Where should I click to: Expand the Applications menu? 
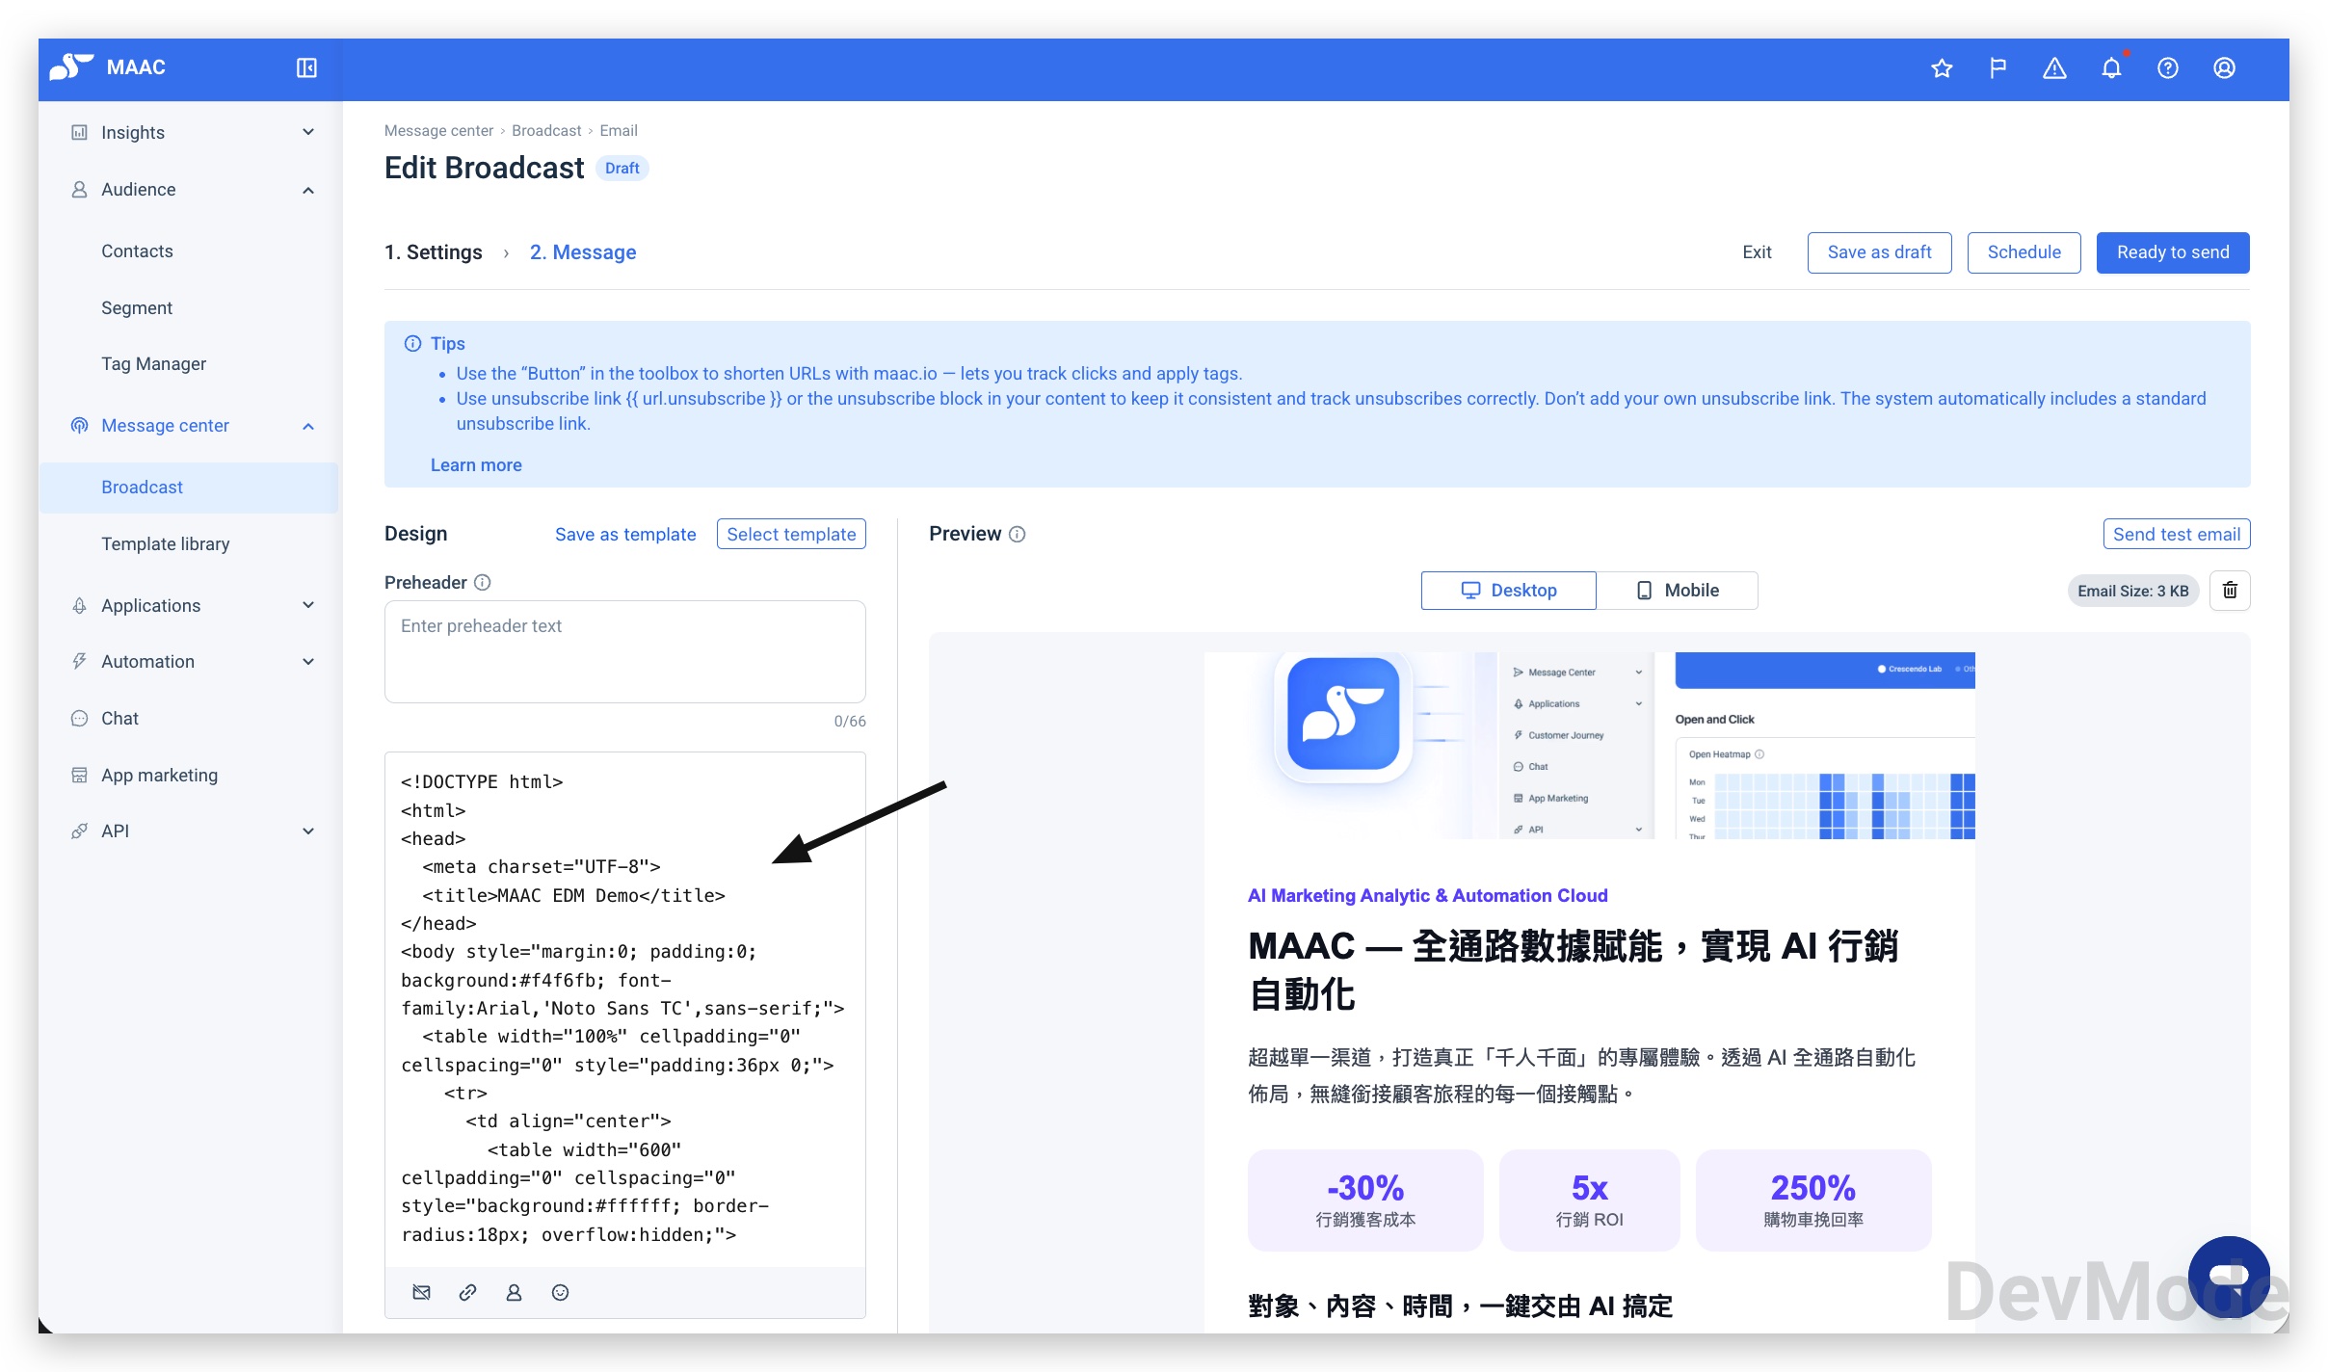pos(190,605)
